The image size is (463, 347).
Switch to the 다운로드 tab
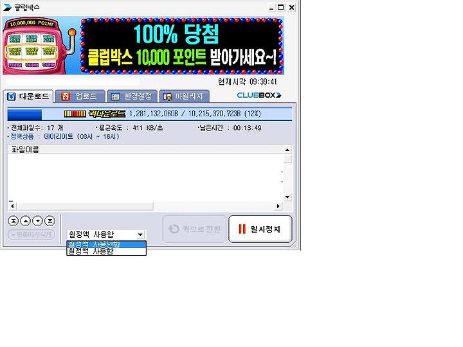click(28, 96)
